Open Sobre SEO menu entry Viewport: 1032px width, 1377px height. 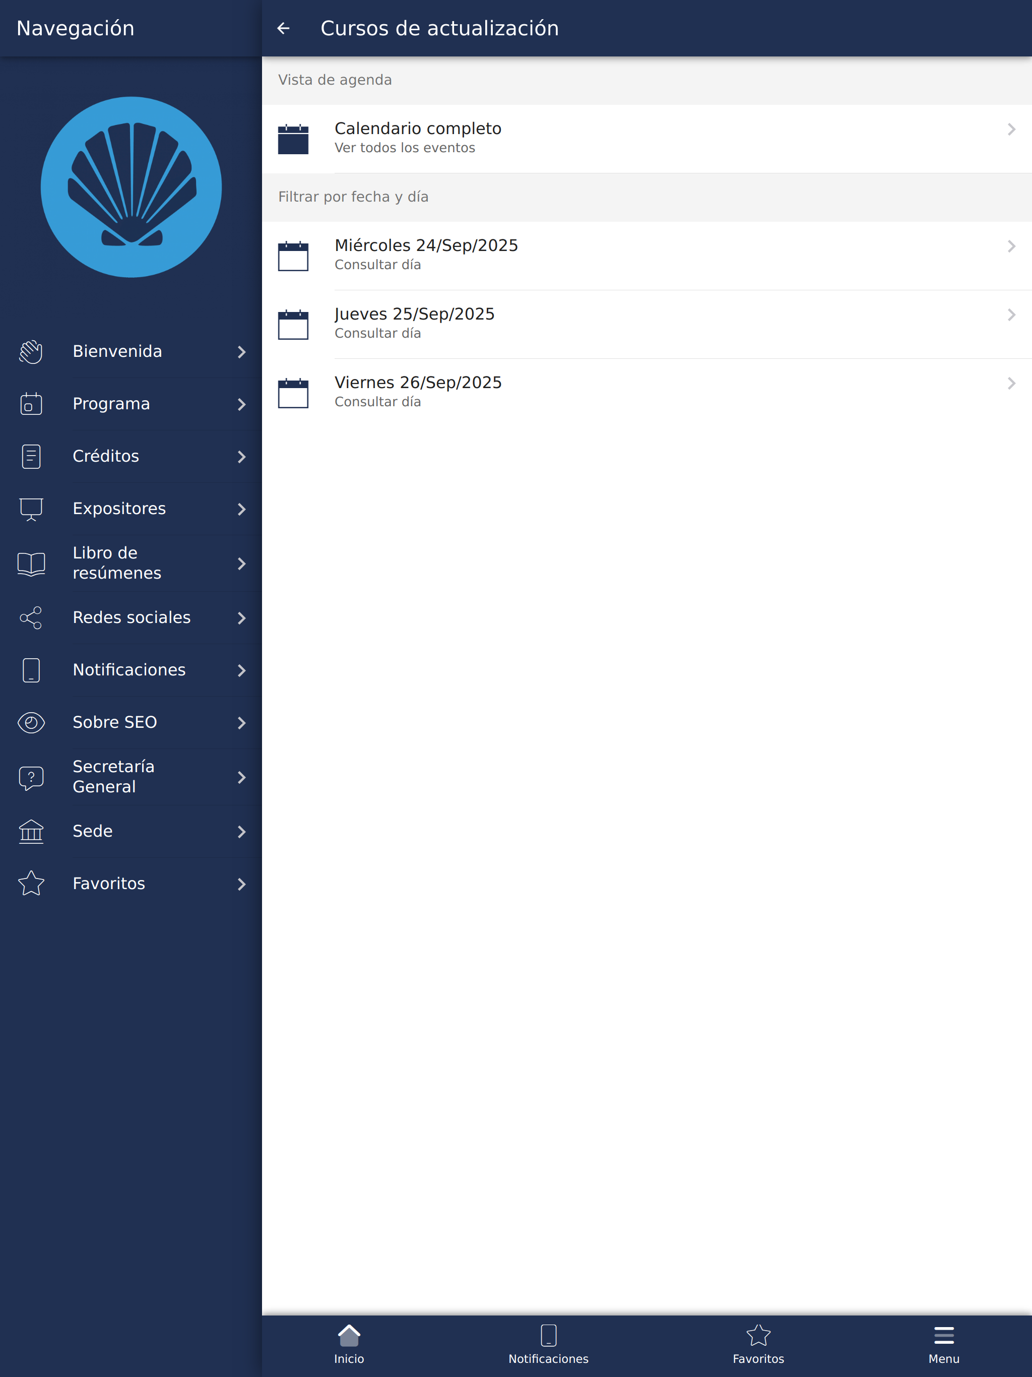click(x=131, y=723)
